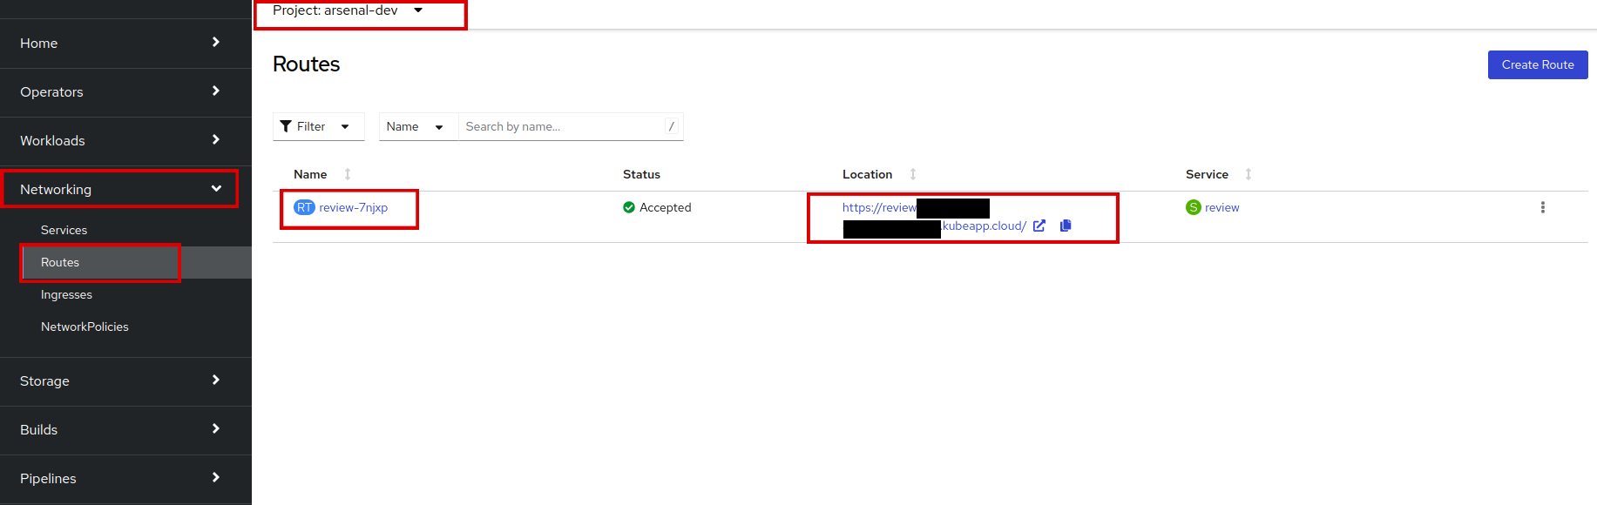This screenshot has height=505, width=1597.
Task: Click the green S service badge
Action: 1194,207
